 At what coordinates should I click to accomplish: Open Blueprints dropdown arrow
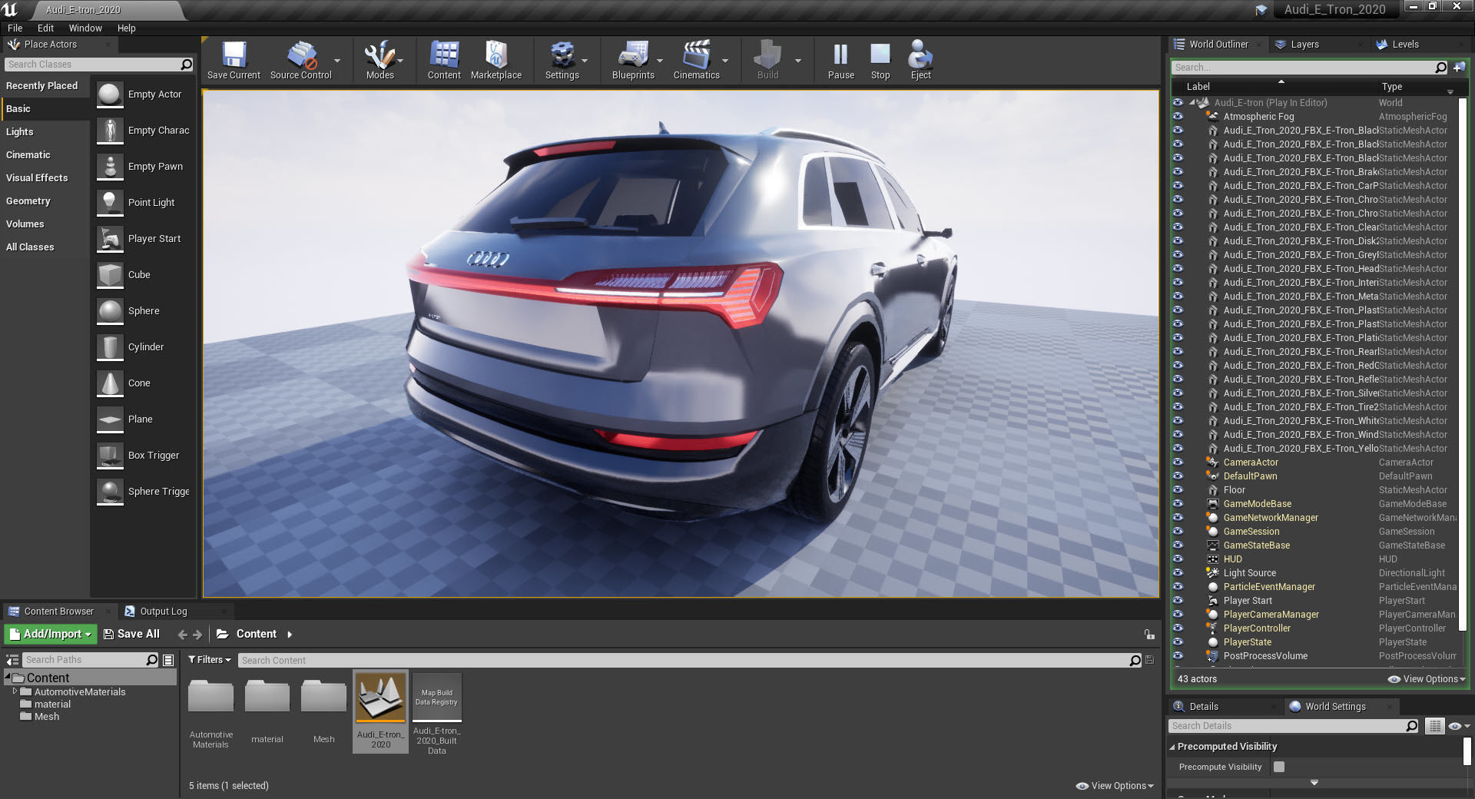(x=660, y=61)
